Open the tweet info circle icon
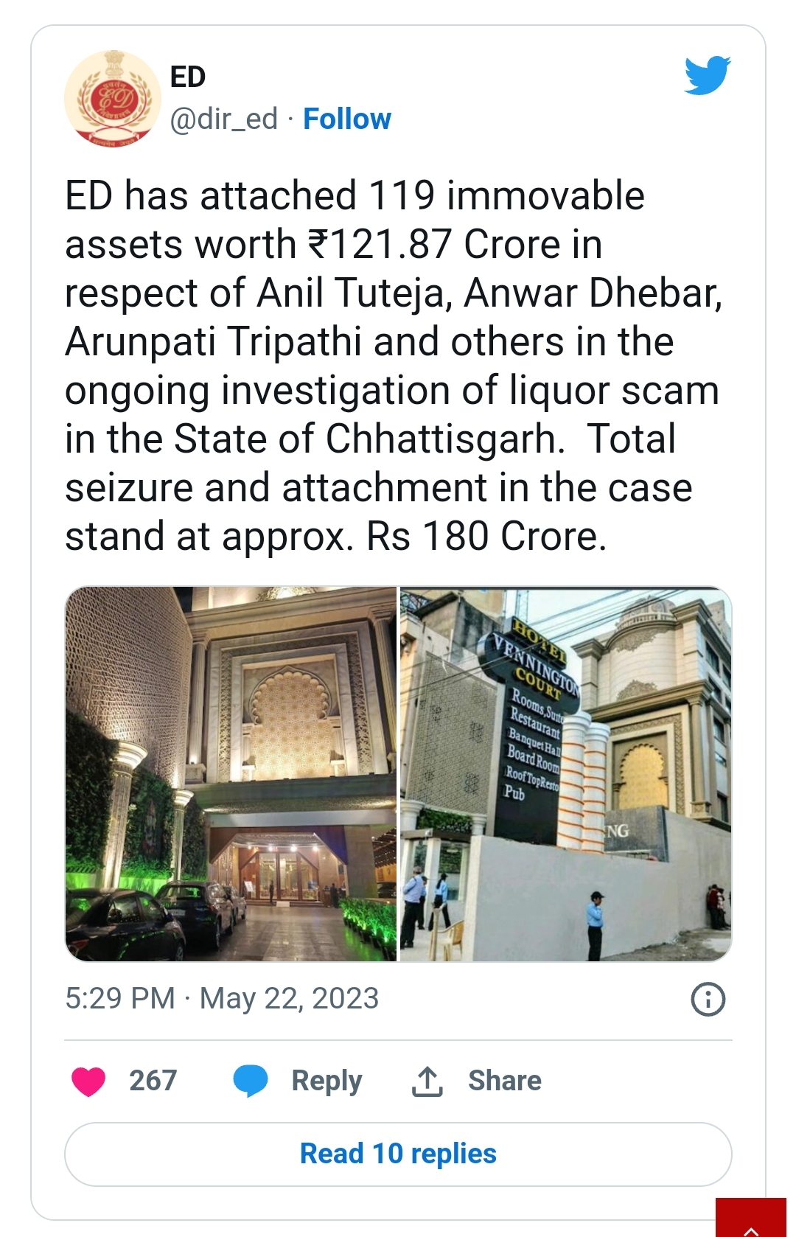796x1237 pixels. point(708,1000)
